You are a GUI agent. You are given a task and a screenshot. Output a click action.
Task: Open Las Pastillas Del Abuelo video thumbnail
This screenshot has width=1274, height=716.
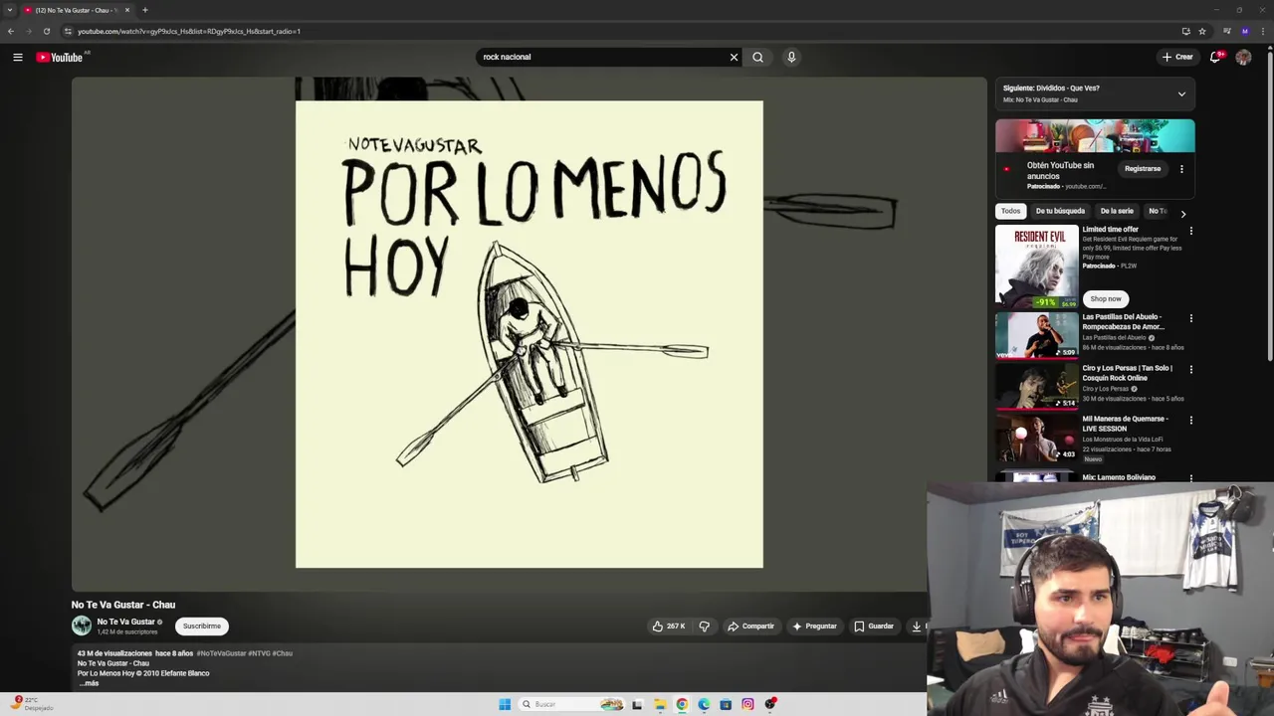point(1036,335)
